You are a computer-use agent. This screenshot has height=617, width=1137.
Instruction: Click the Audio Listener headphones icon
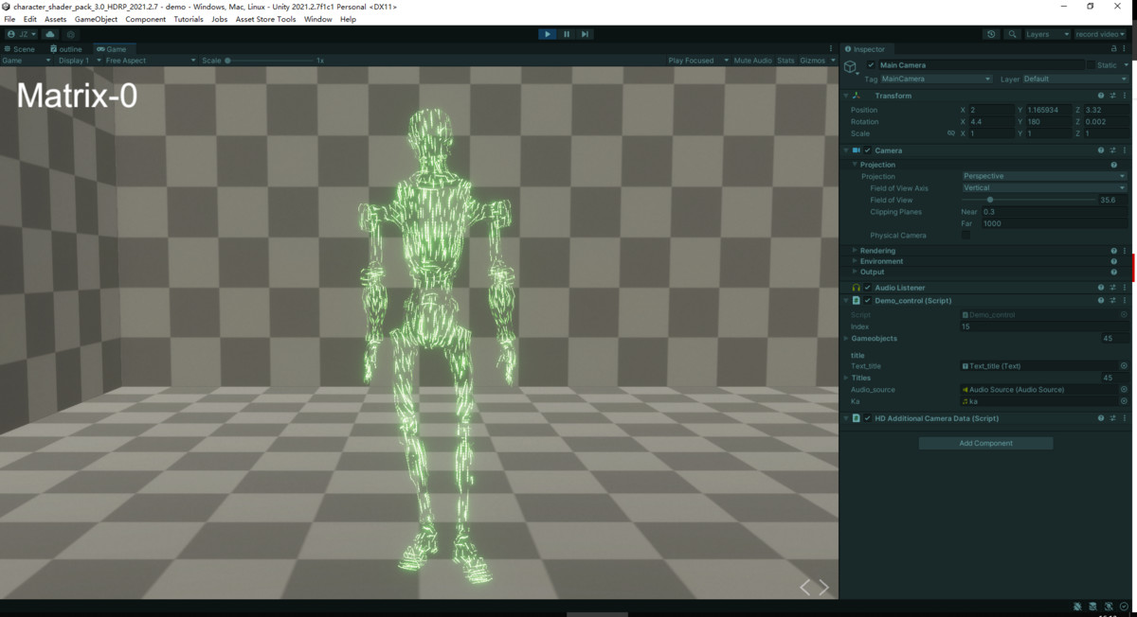coord(856,287)
